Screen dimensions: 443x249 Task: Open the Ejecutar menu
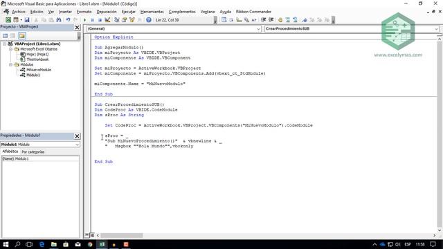(x=129, y=12)
